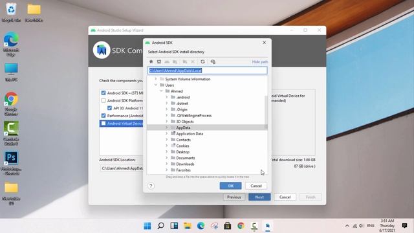Click the Android SDK Location field
414x233 pixels.
click(122, 168)
